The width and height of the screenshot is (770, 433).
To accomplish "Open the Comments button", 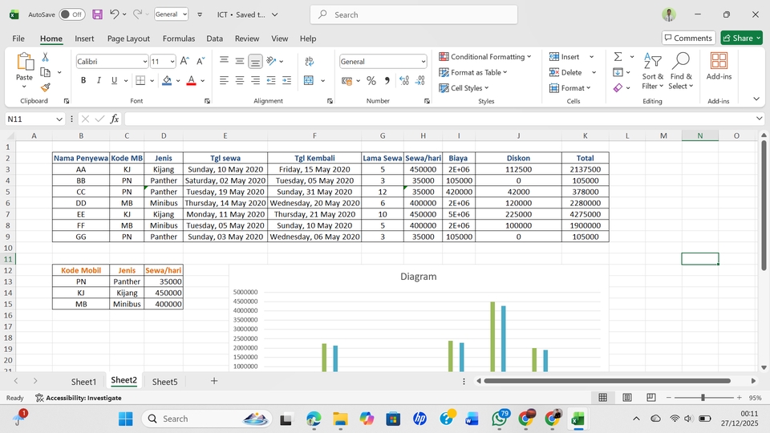I will [688, 38].
